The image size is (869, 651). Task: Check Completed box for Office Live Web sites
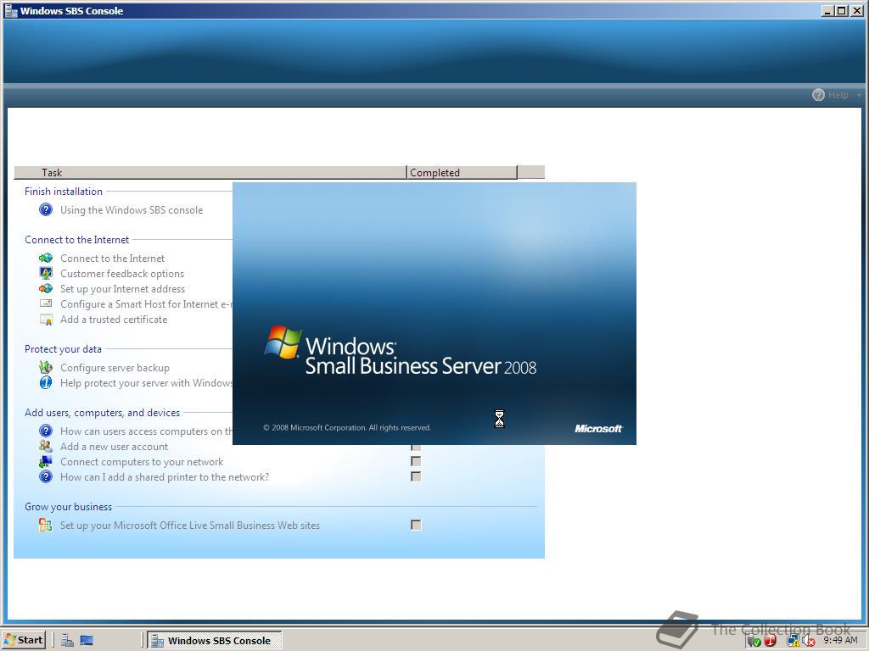pyautogui.click(x=416, y=525)
